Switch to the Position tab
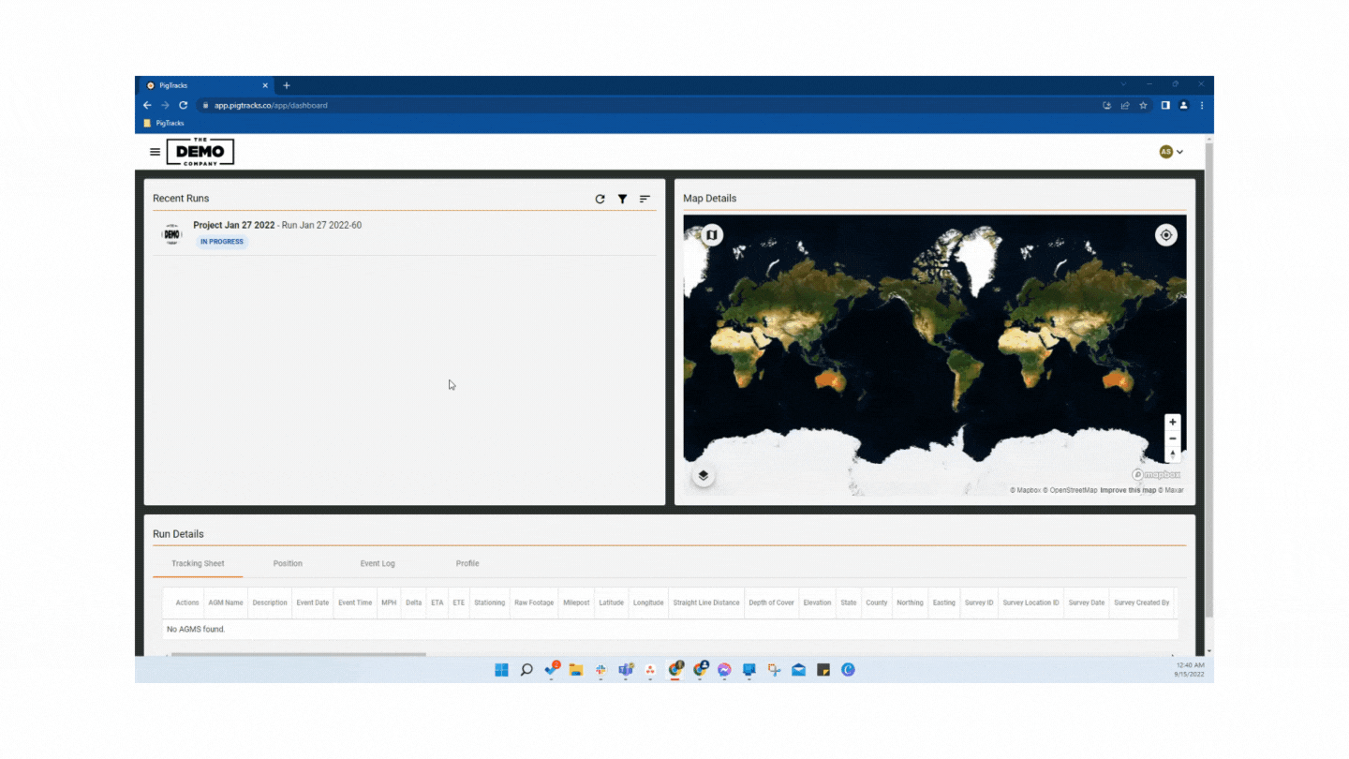This screenshot has width=1349, height=759. pos(288,563)
